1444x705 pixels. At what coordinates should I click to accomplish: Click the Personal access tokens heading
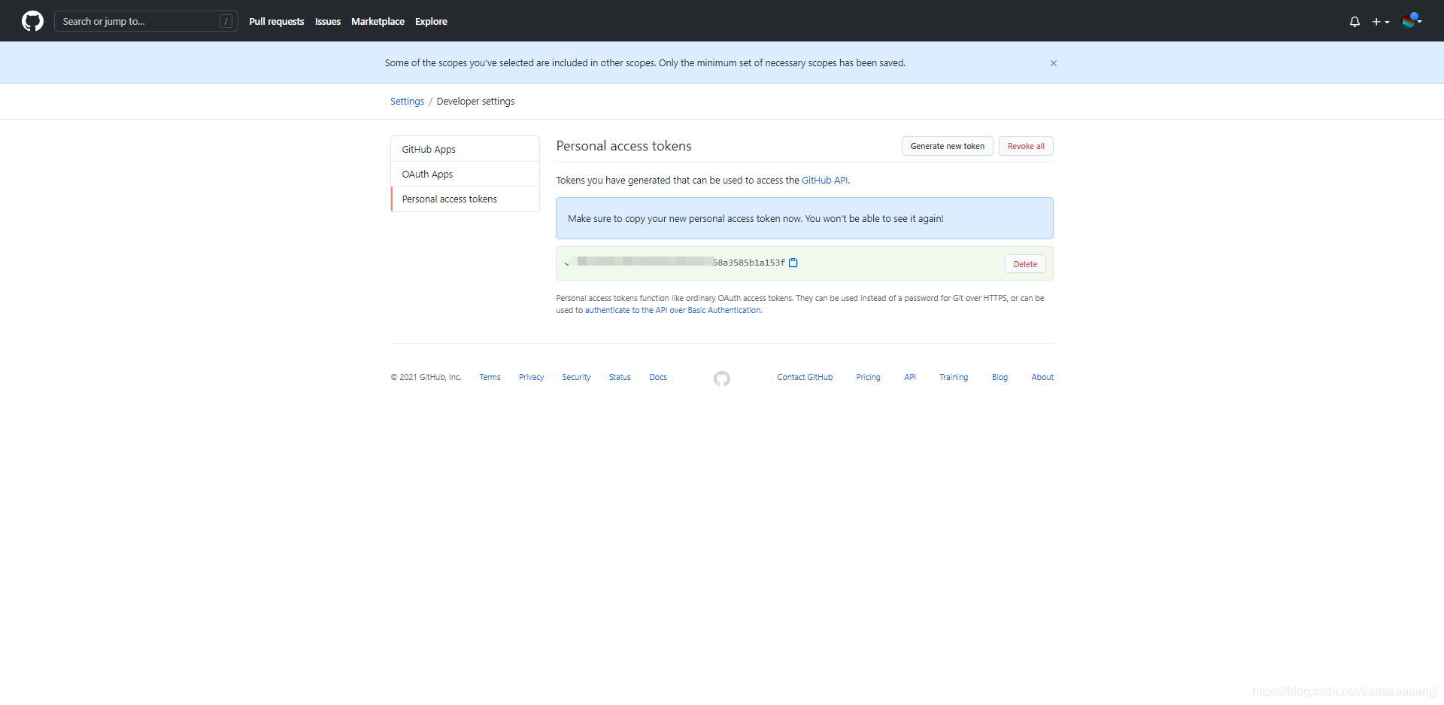click(623, 146)
